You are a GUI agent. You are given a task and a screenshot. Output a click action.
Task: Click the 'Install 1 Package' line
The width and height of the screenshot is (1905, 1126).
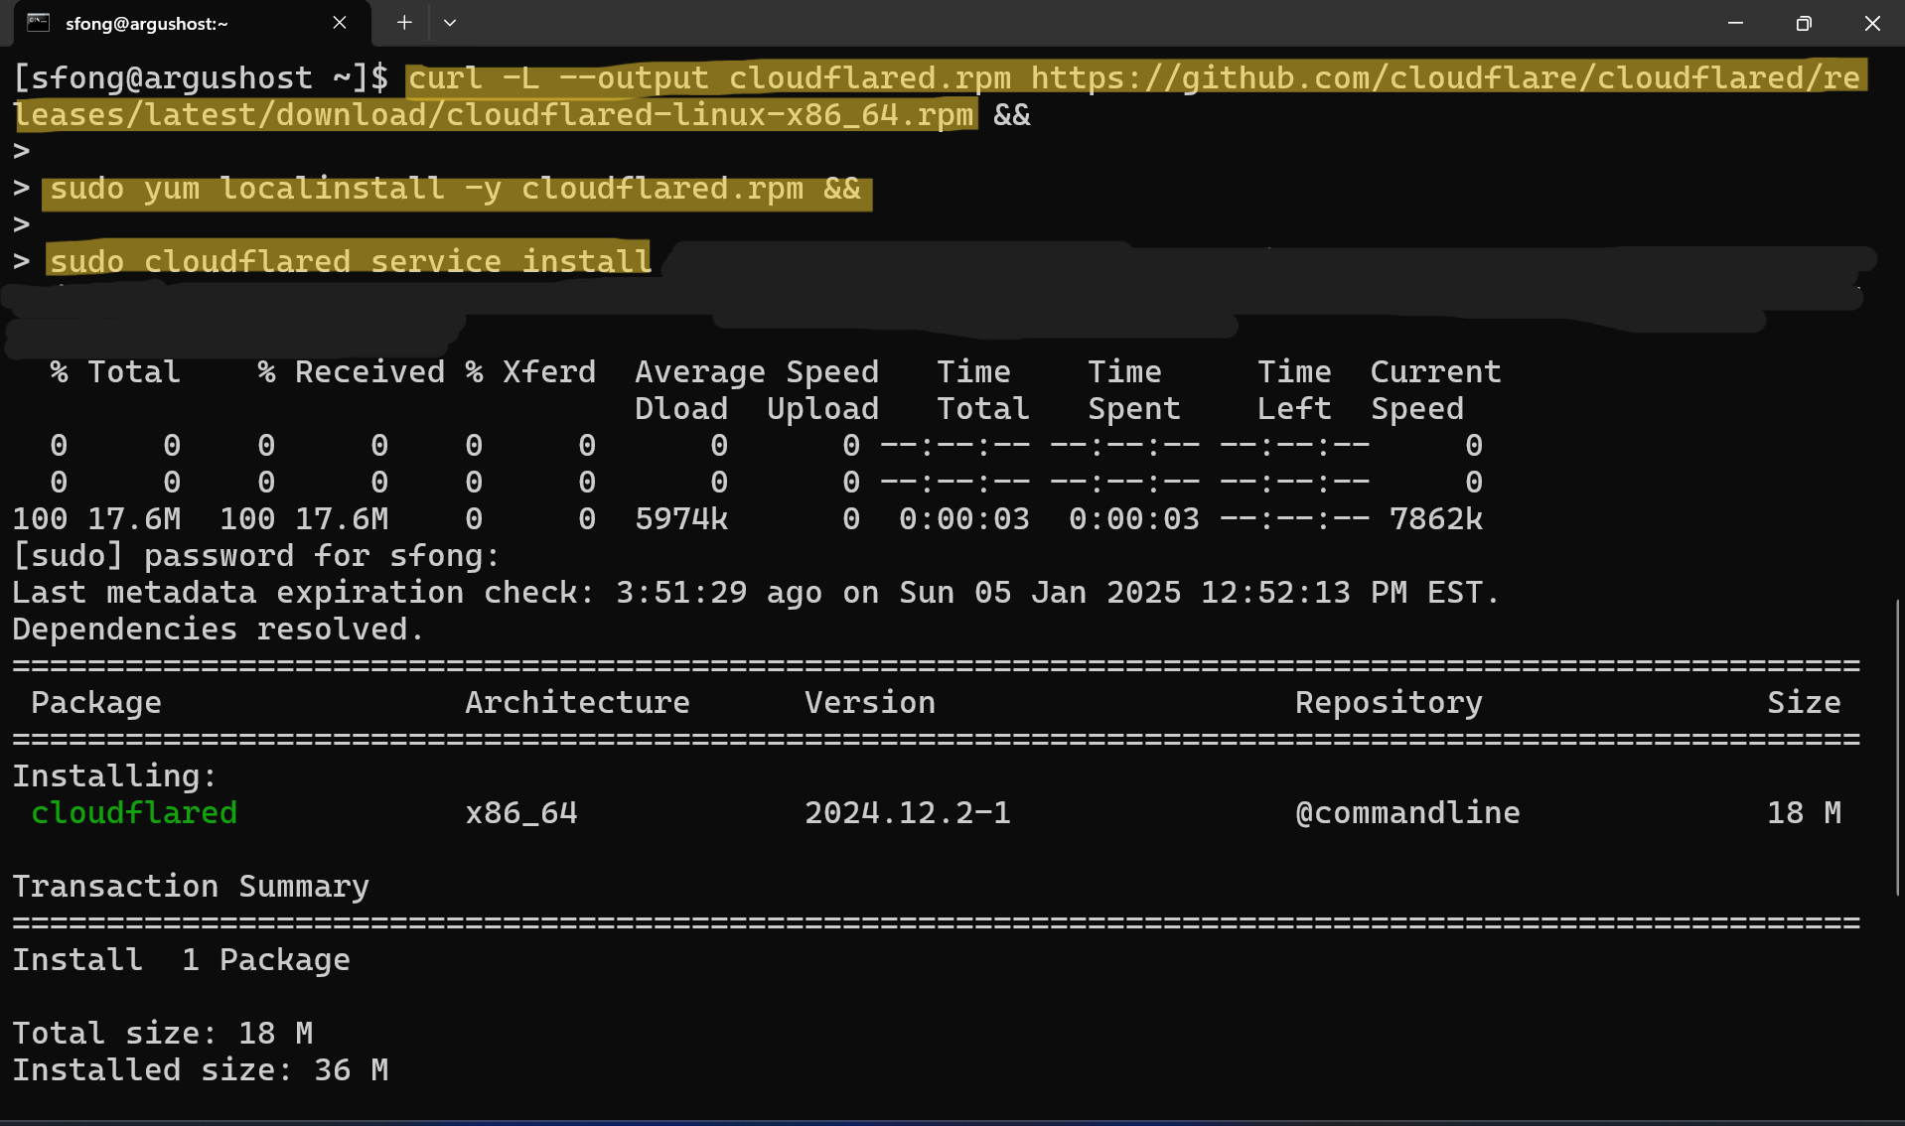point(181,960)
